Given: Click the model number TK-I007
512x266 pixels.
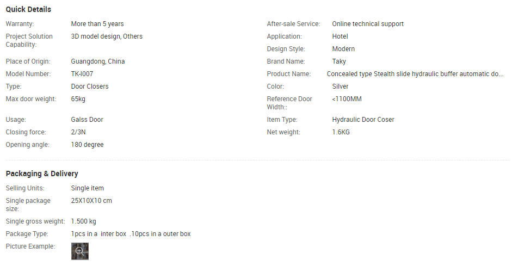Looking at the screenshot, I should [x=82, y=74].
